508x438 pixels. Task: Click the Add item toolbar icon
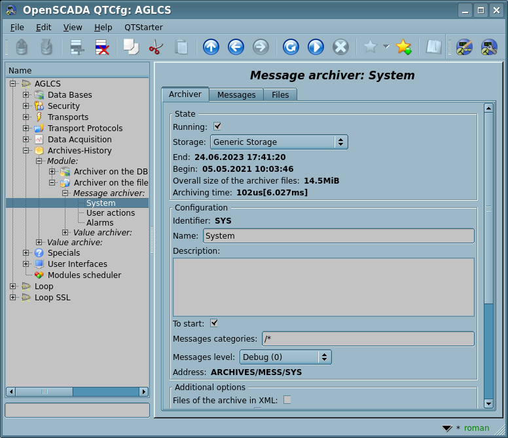pyautogui.click(x=77, y=47)
